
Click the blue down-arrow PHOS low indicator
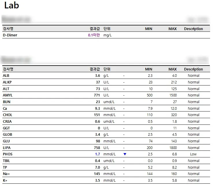(125, 154)
